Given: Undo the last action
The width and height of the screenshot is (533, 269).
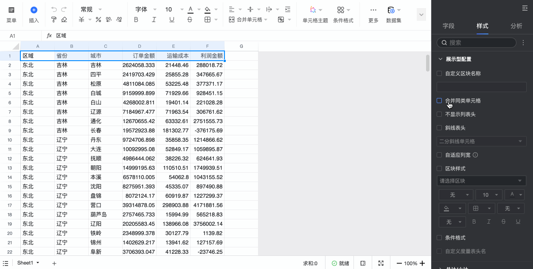Looking at the screenshot, I should pos(54,9).
